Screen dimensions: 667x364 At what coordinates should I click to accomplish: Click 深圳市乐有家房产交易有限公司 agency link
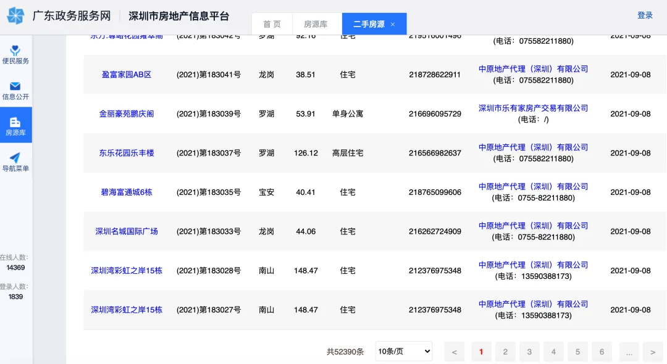[534, 109]
